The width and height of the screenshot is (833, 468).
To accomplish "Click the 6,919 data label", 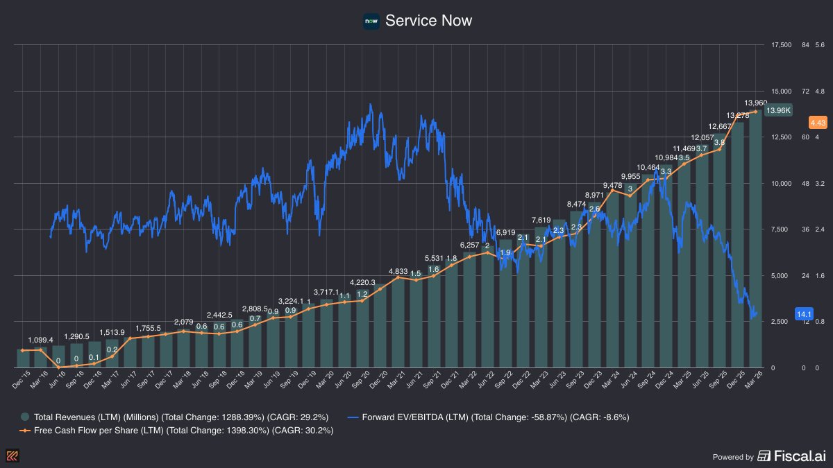I will click(x=506, y=232).
